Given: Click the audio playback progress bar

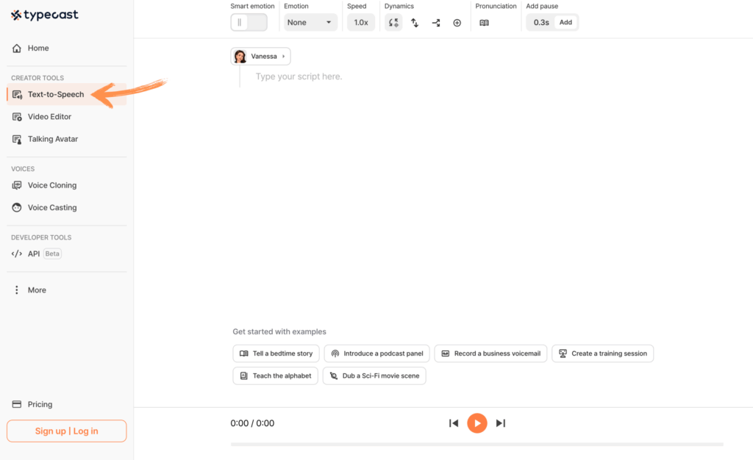Looking at the screenshot, I should [x=477, y=444].
